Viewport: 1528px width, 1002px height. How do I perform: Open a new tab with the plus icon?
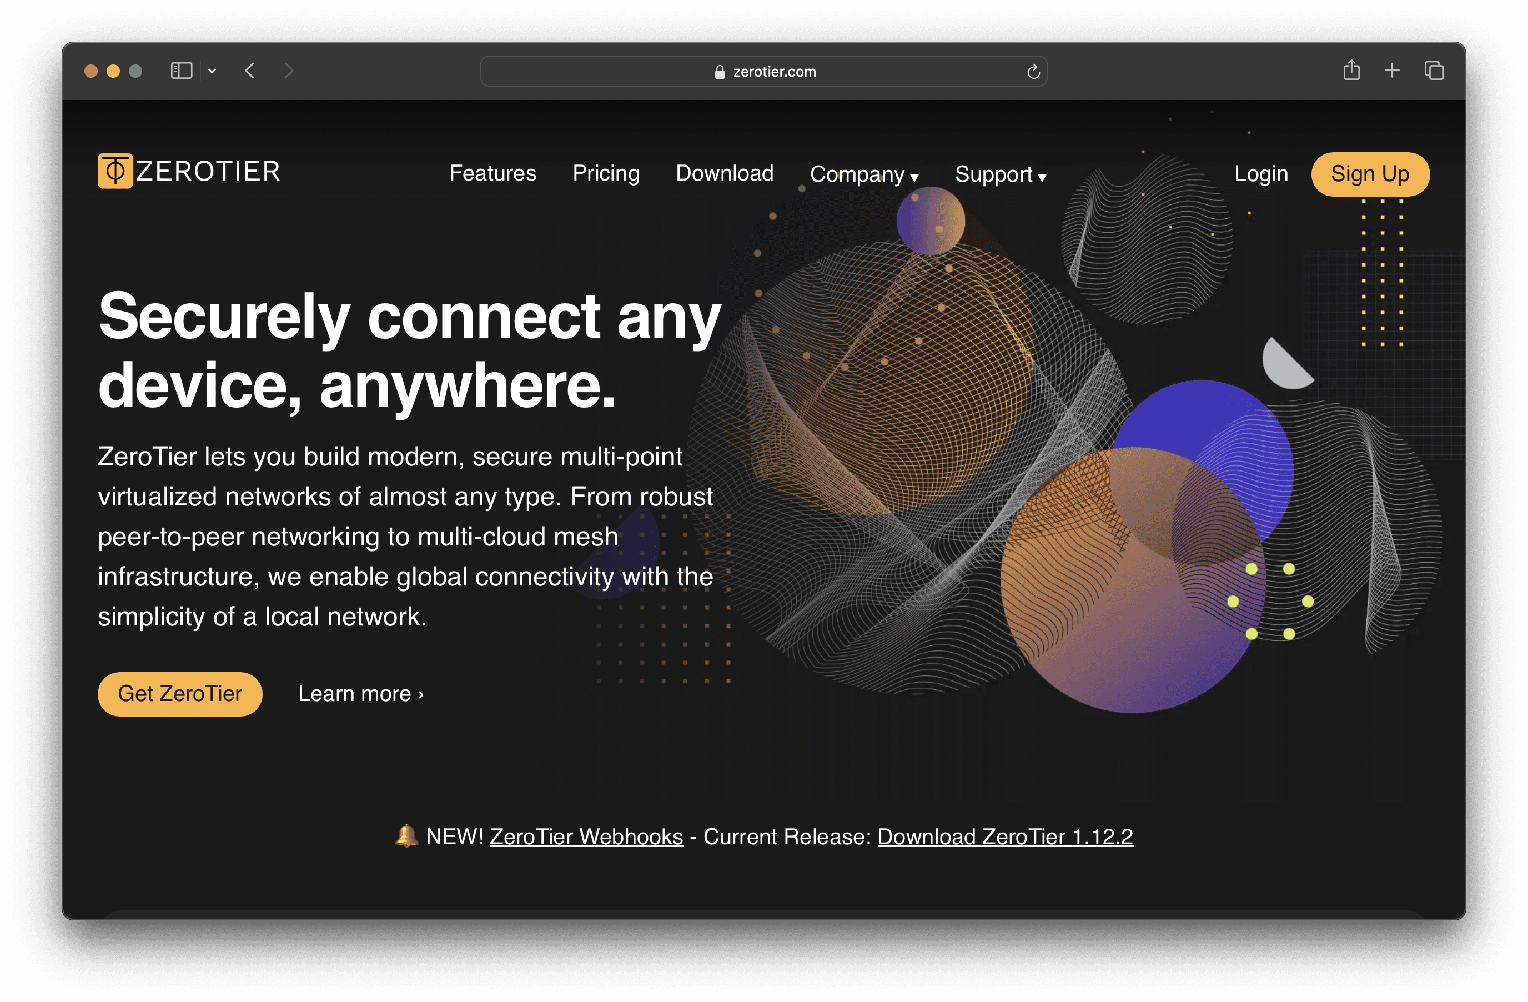(1392, 71)
